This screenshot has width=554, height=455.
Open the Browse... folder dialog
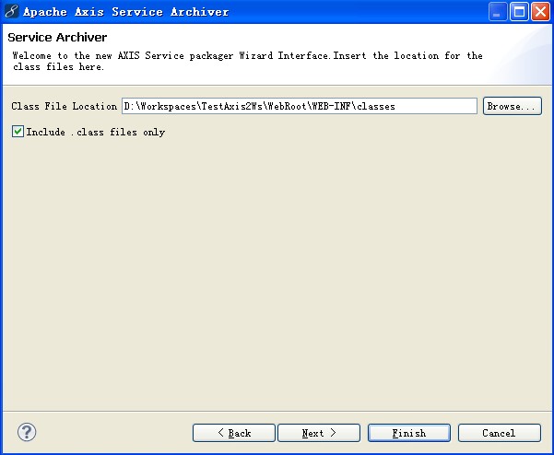(513, 106)
